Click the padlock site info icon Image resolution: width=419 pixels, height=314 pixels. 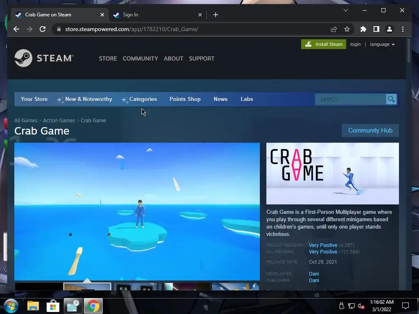pos(59,29)
